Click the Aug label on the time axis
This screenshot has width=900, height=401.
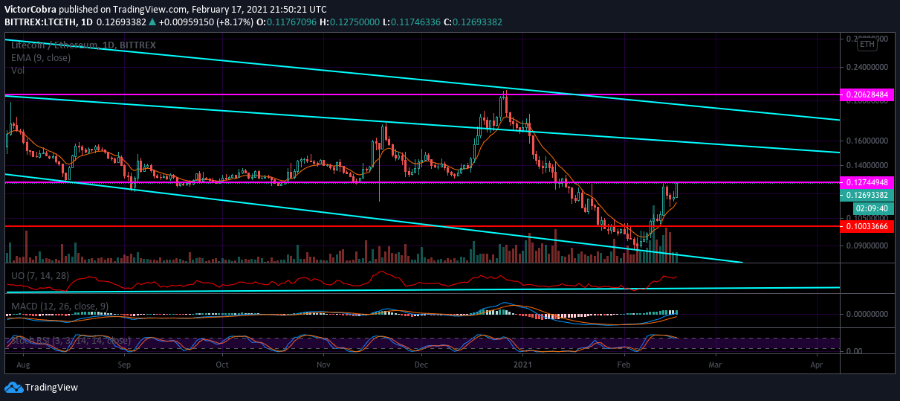[x=22, y=365]
